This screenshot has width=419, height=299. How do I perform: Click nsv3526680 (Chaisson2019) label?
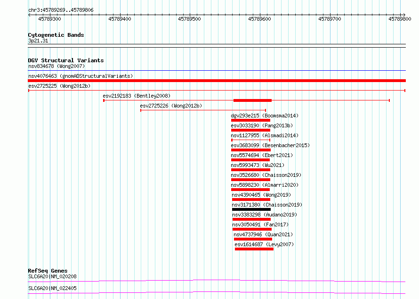(x=266, y=175)
